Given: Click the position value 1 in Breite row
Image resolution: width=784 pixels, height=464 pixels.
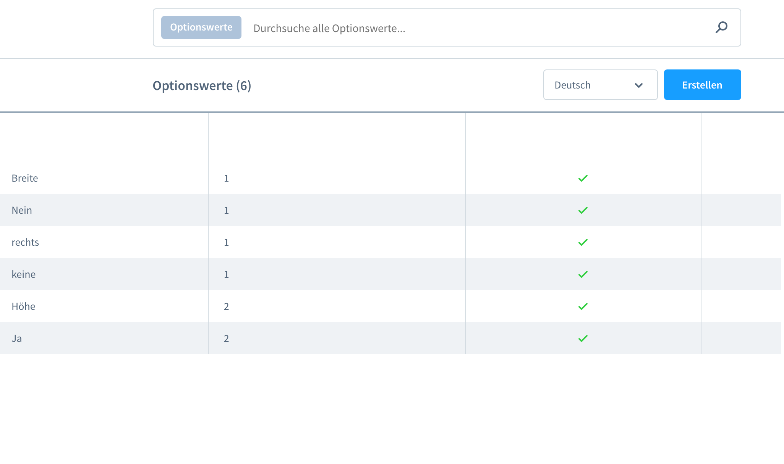Looking at the screenshot, I should 227,178.
